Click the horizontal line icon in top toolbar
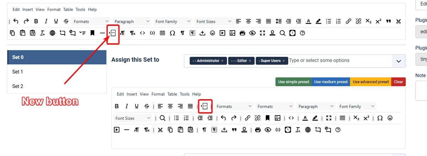The height and width of the screenshot is (156, 427). [x=102, y=33]
